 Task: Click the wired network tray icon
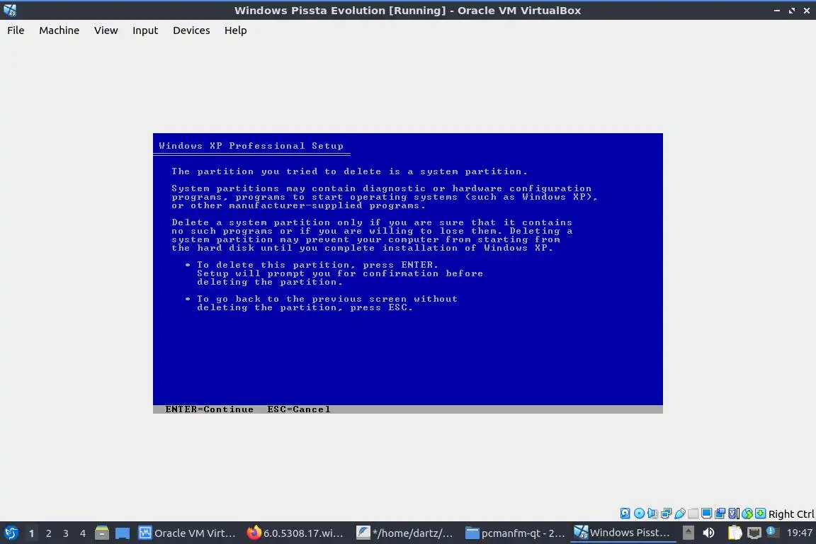(754, 533)
